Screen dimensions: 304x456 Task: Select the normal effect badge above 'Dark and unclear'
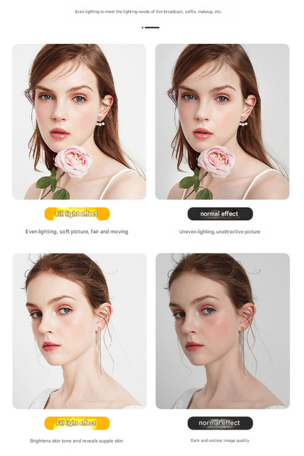click(220, 423)
